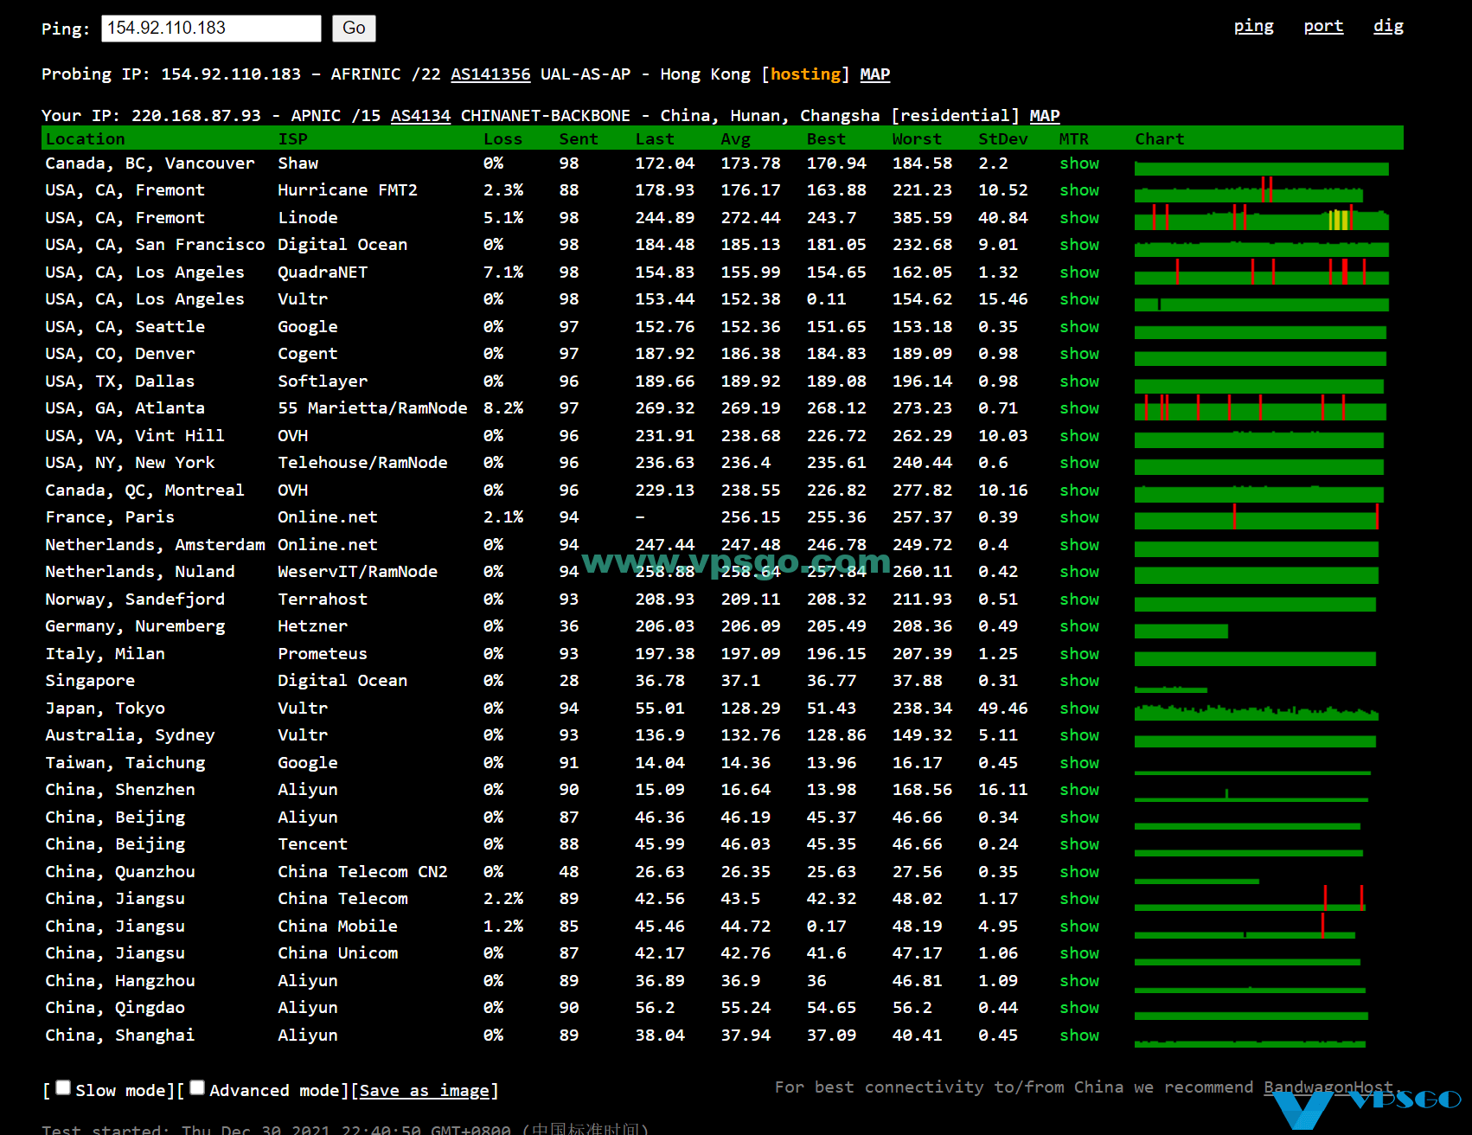Show MTR for Vint Hill OVH
Screen dimensions: 1472x1135
coord(1079,436)
